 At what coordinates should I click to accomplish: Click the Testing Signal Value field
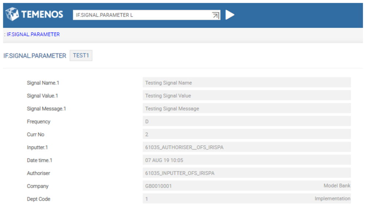coord(246,96)
